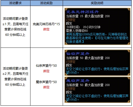Click the 活动奖励 column header
This screenshot has height=107, width=133.
tap(47, 3)
